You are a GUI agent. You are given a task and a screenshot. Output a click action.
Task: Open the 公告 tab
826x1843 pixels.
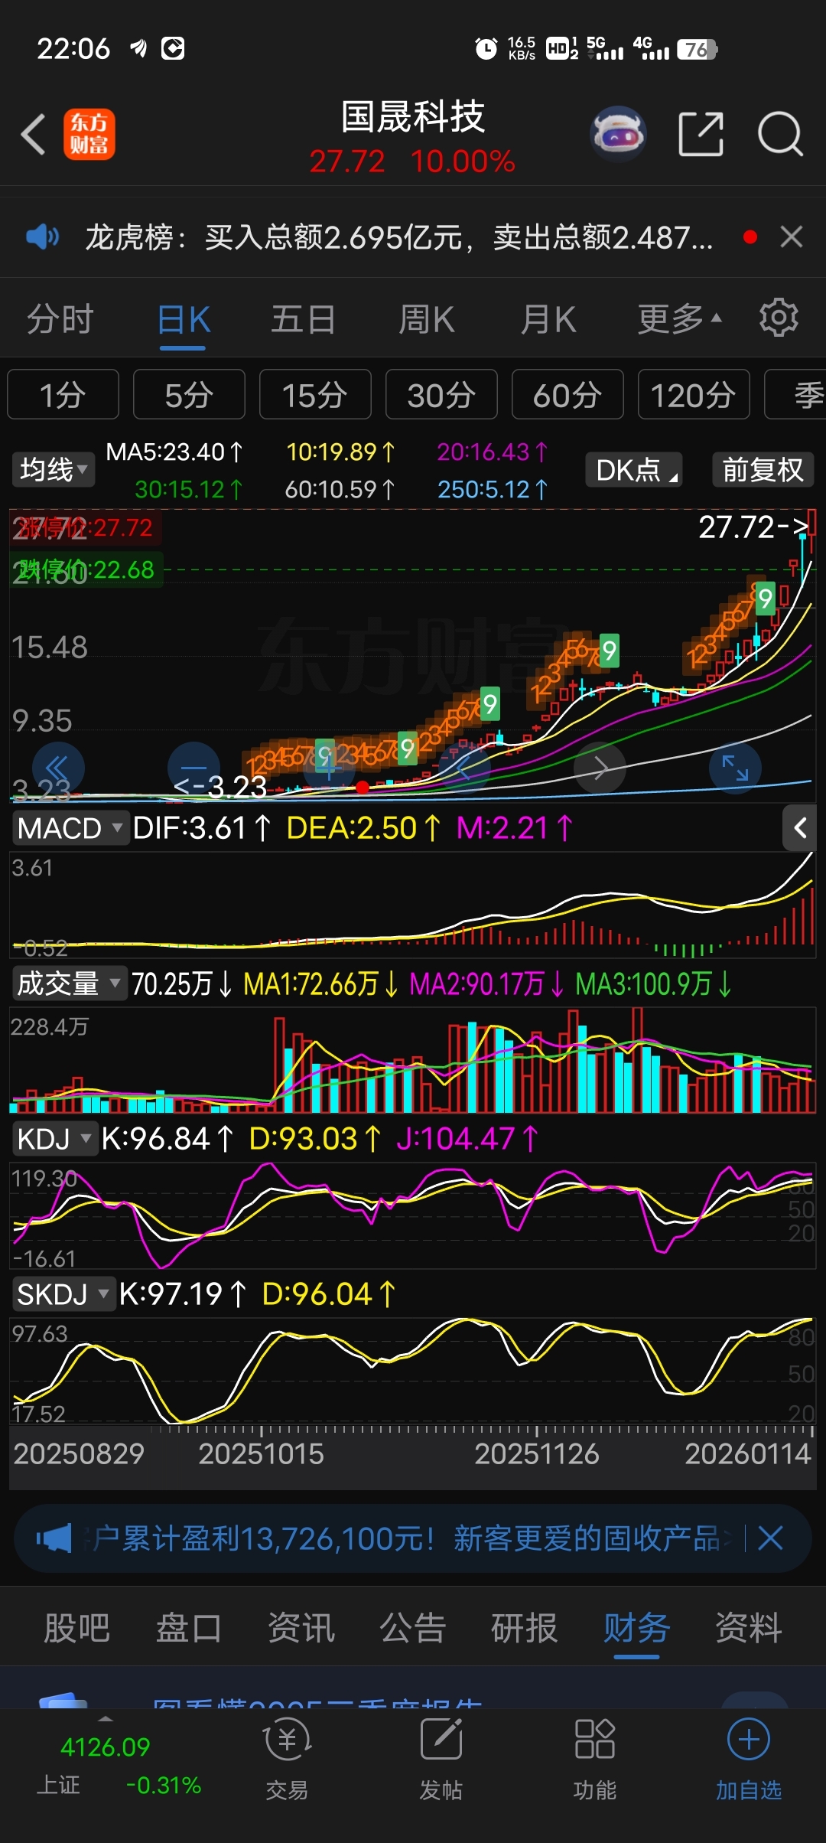tap(413, 1628)
